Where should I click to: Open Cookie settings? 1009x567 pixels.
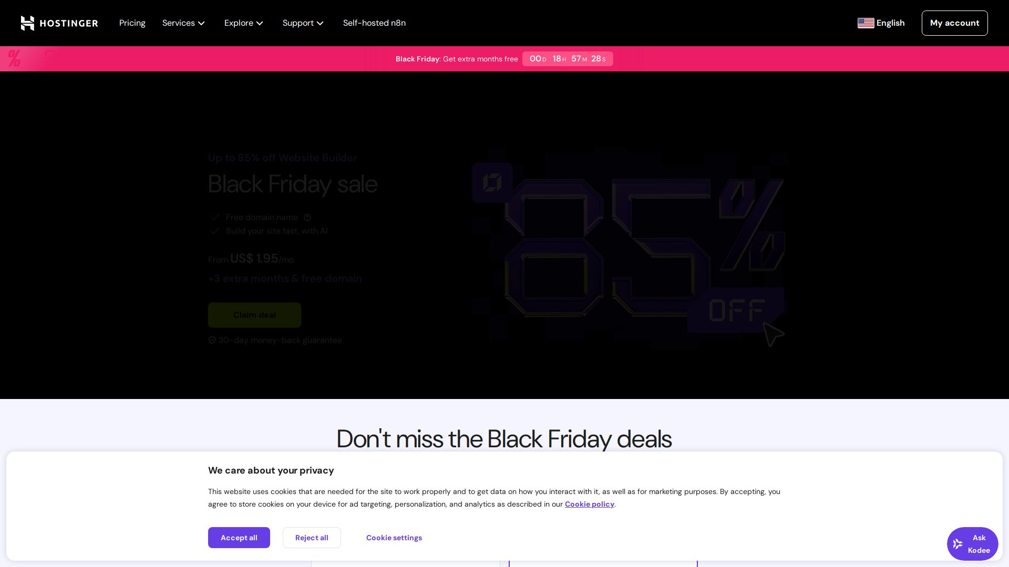point(394,538)
